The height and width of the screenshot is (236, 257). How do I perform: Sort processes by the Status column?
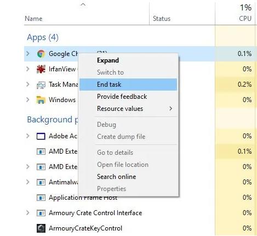[162, 19]
